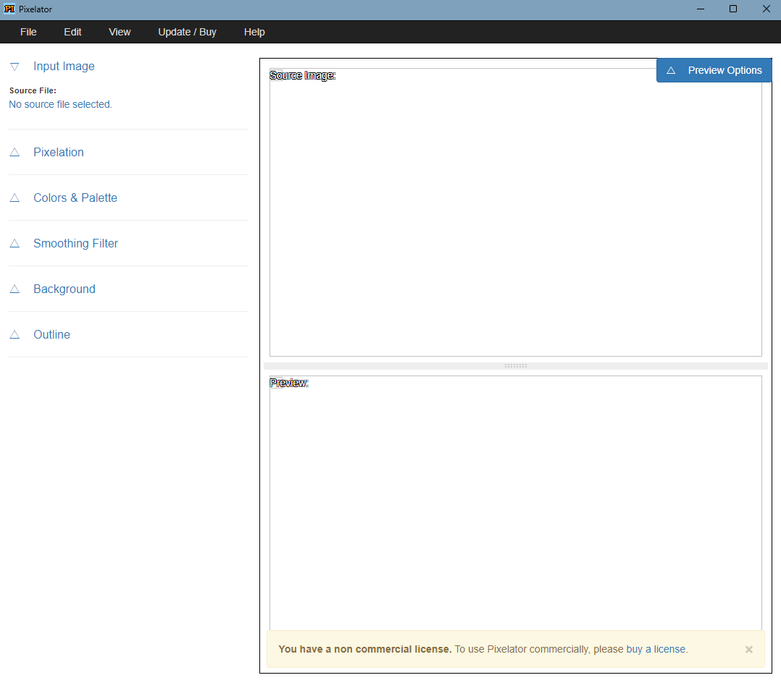Expand the Outline section
The width and height of the screenshot is (781, 683).
(x=51, y=335)
